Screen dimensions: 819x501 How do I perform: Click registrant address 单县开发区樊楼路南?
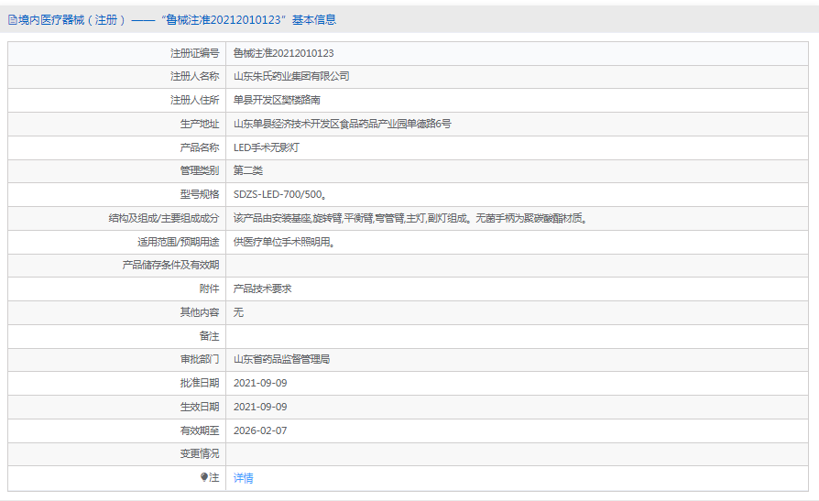[277, 100]
